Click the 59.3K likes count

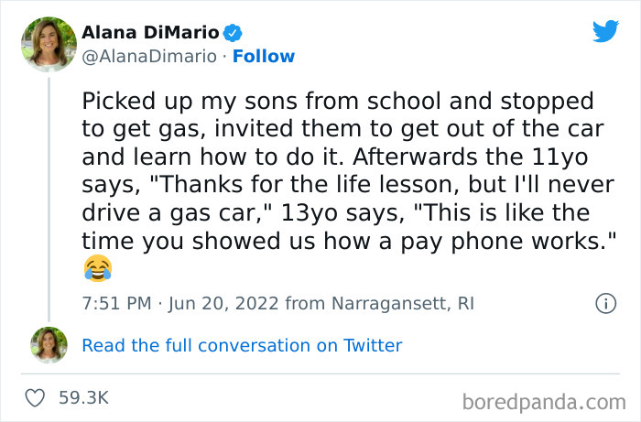(83, 397)
